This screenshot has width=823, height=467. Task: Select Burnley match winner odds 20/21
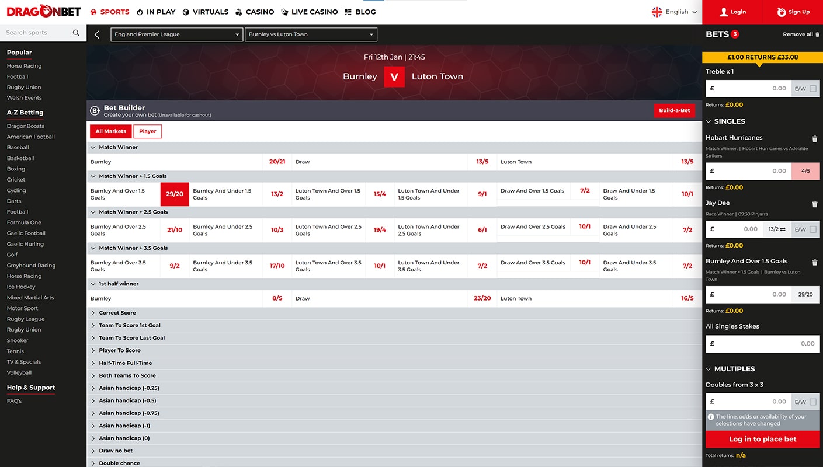(x=277, y=162)
